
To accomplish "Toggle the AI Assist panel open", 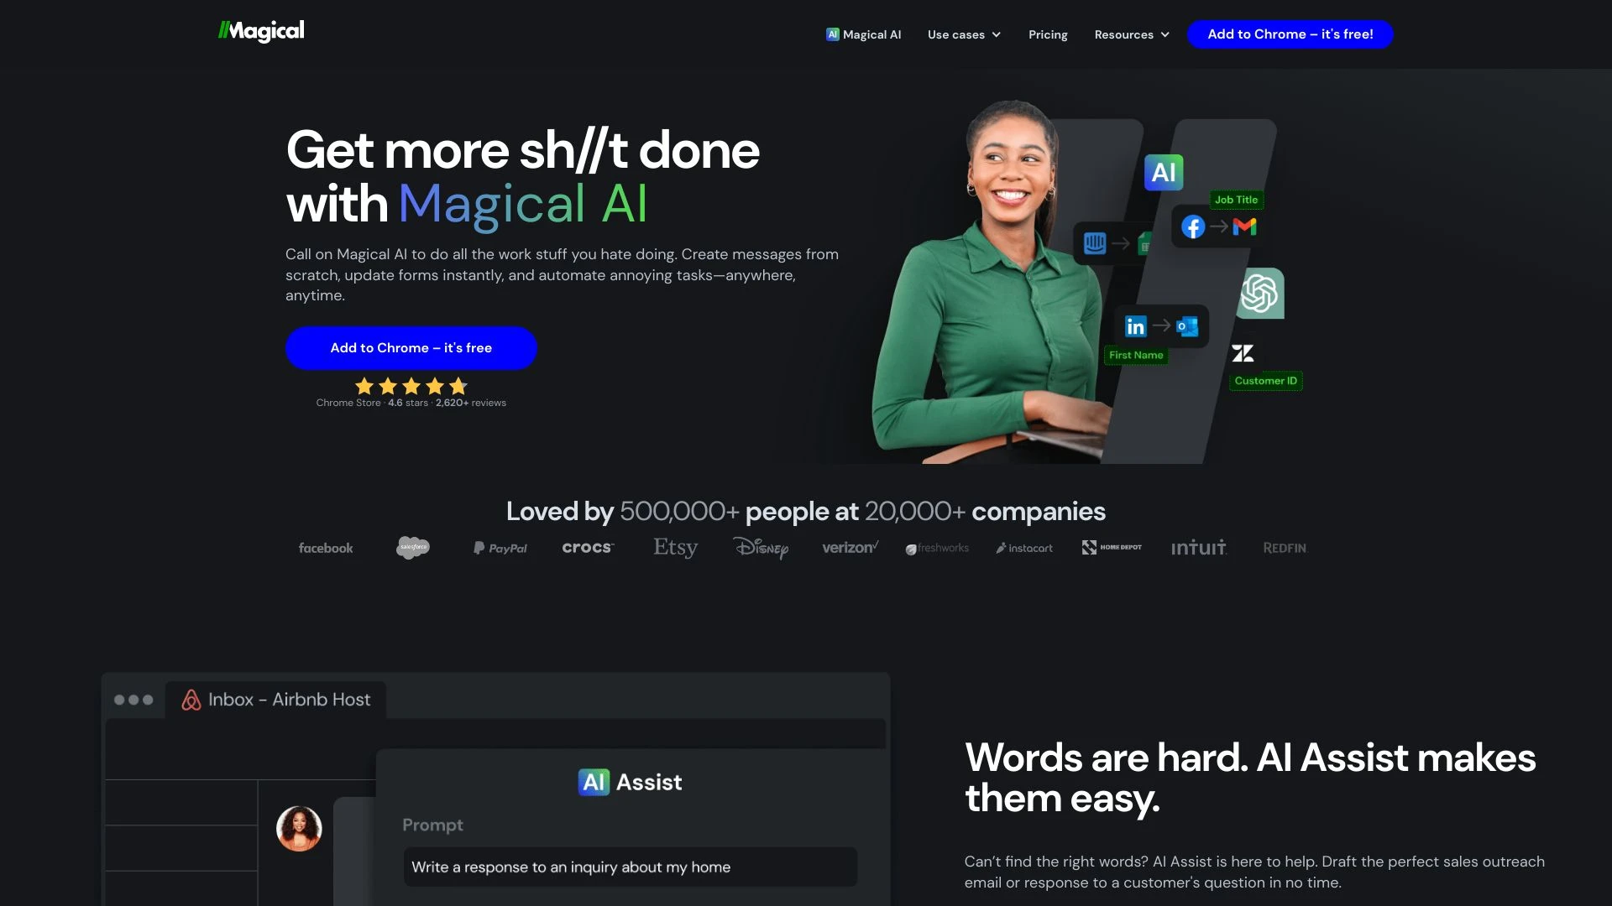I will tap(629, 781).
